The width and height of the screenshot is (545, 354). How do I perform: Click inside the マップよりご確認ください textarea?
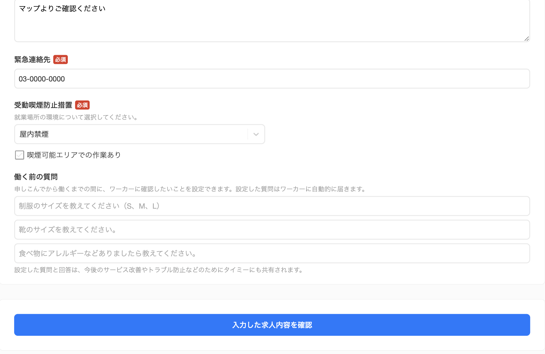[271, 20]
